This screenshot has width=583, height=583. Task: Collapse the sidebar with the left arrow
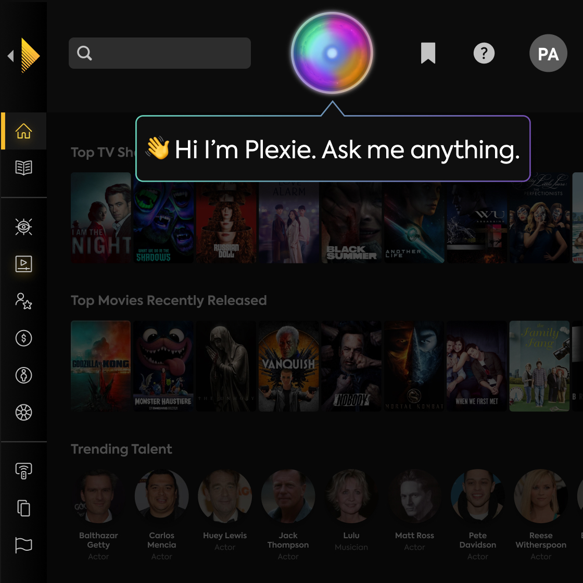click(11, 56)
